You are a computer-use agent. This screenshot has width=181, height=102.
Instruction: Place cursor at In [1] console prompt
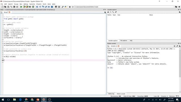pos(110,68)
